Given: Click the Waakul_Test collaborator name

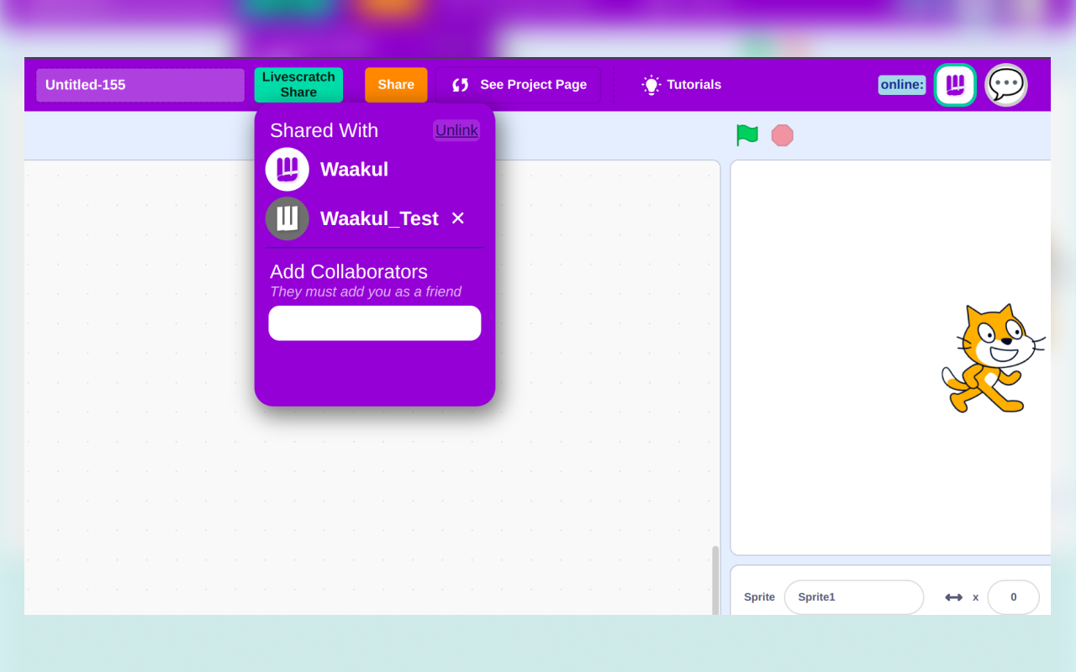Looking at the screenshot, I should (379, 218).
